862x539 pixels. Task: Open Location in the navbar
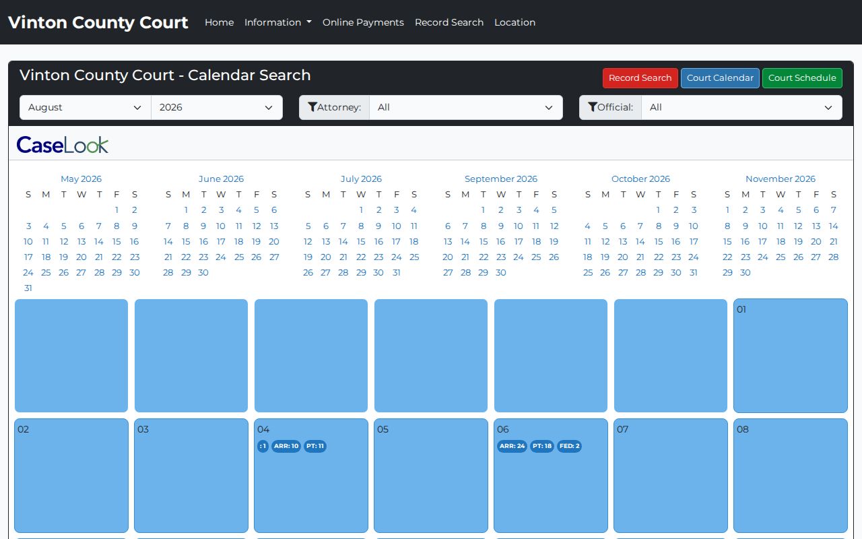pos(515,22)
